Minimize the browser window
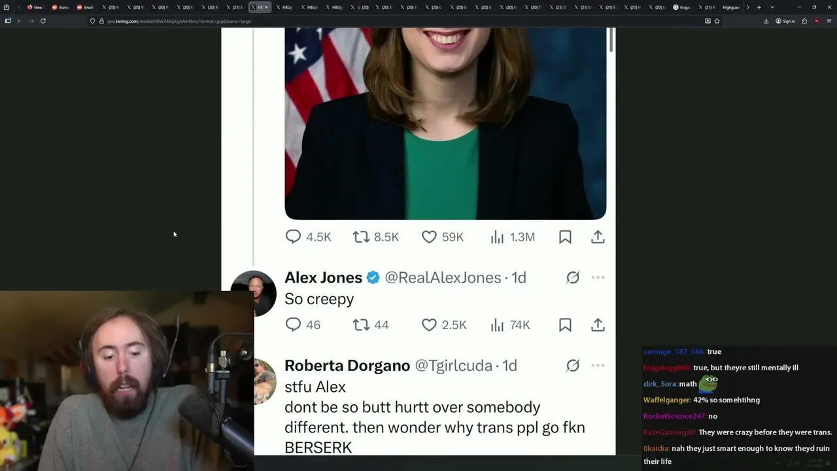Screen dimensions: 837x471 [x=799, y=7]
